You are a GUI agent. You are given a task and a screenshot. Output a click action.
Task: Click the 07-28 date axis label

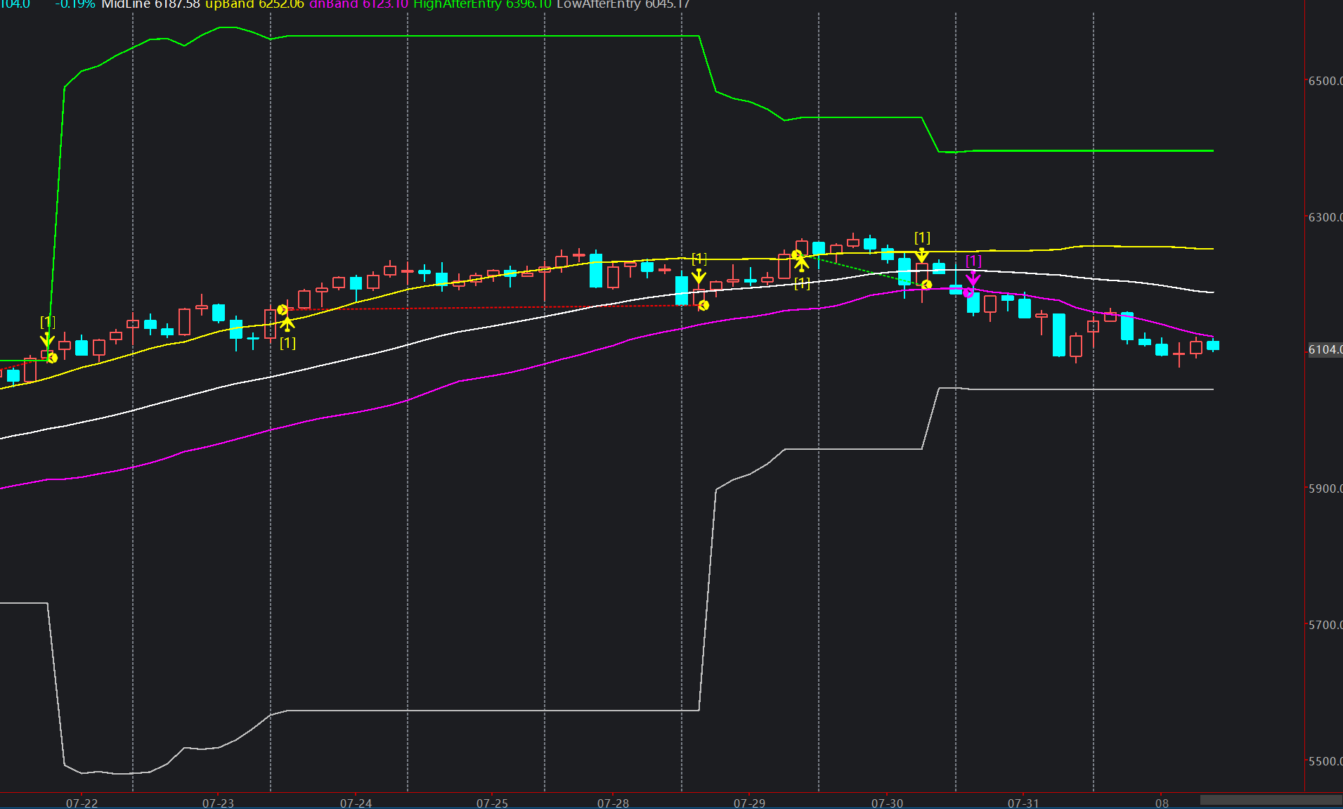tap(614, 803)
